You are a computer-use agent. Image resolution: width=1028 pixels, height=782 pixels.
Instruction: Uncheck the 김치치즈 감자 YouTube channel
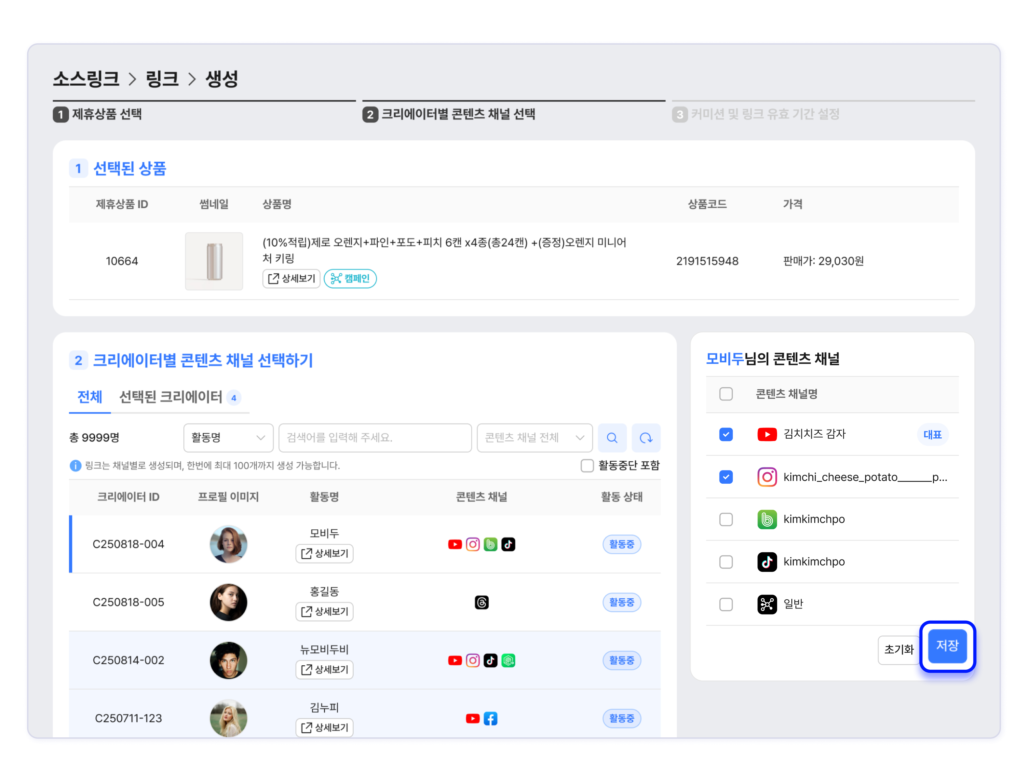[x=726, y=434]
